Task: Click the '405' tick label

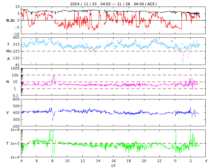Action: (16, 37)
